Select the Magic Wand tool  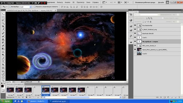pyautogui.click(x=3, y=23)
